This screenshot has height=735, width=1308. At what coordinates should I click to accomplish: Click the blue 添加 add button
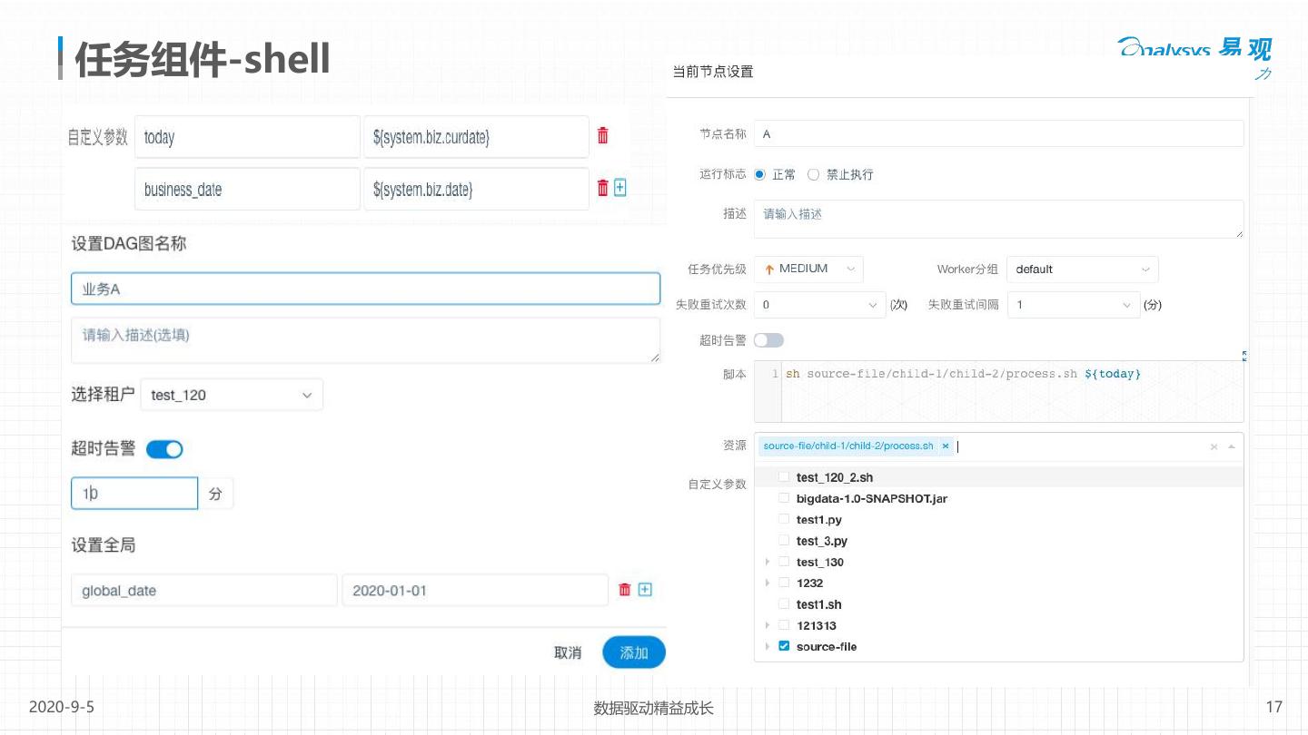pos(634,653)
